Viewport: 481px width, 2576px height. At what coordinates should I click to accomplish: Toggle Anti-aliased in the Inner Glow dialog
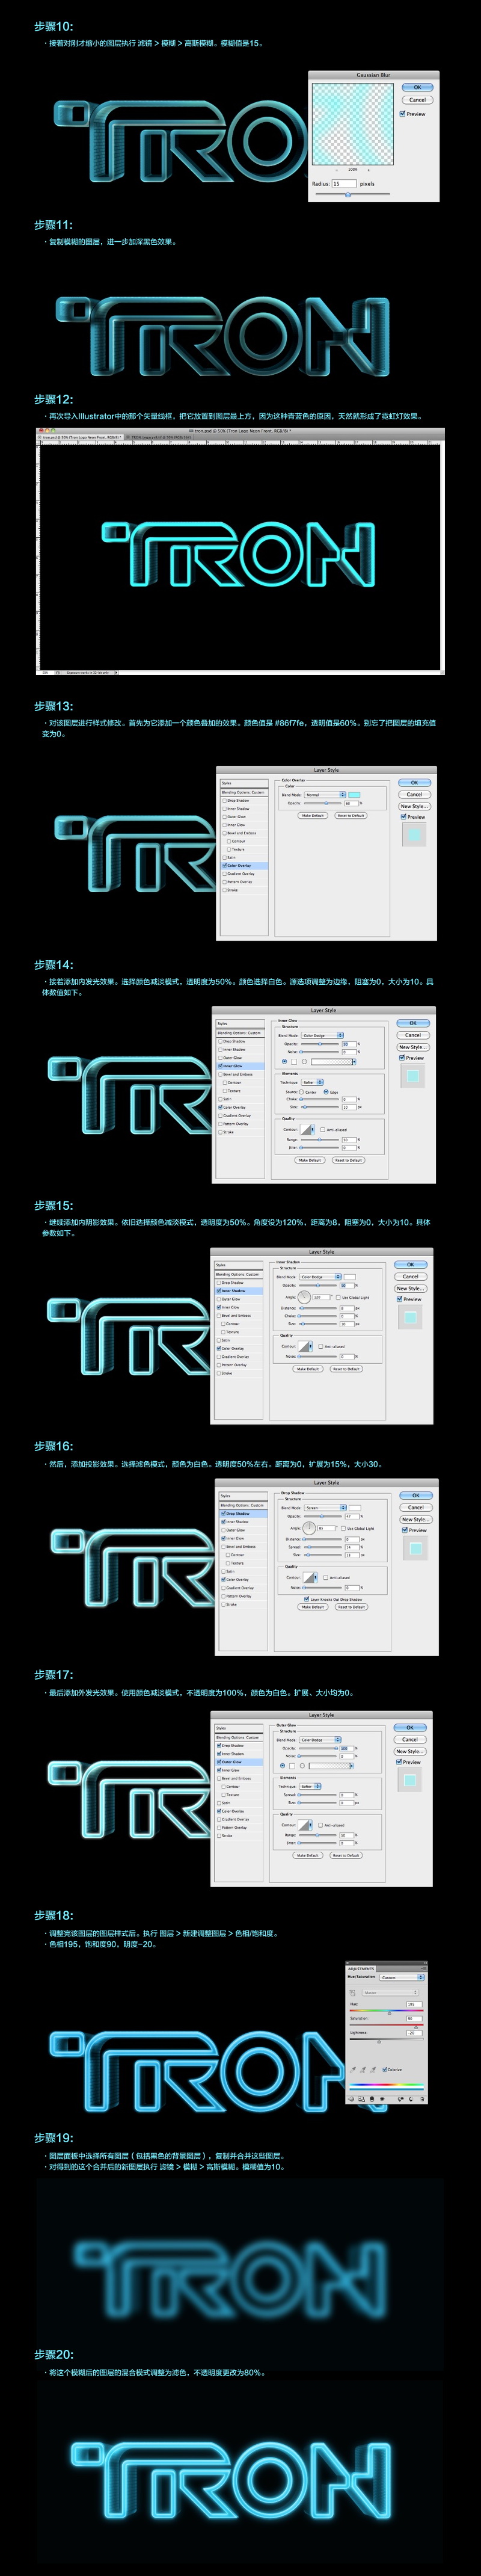click(323, 1130)
